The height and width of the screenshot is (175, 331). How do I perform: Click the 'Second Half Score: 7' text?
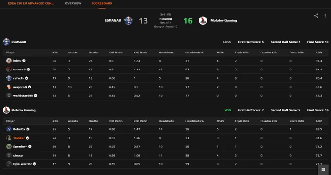[x=285, y=42]
